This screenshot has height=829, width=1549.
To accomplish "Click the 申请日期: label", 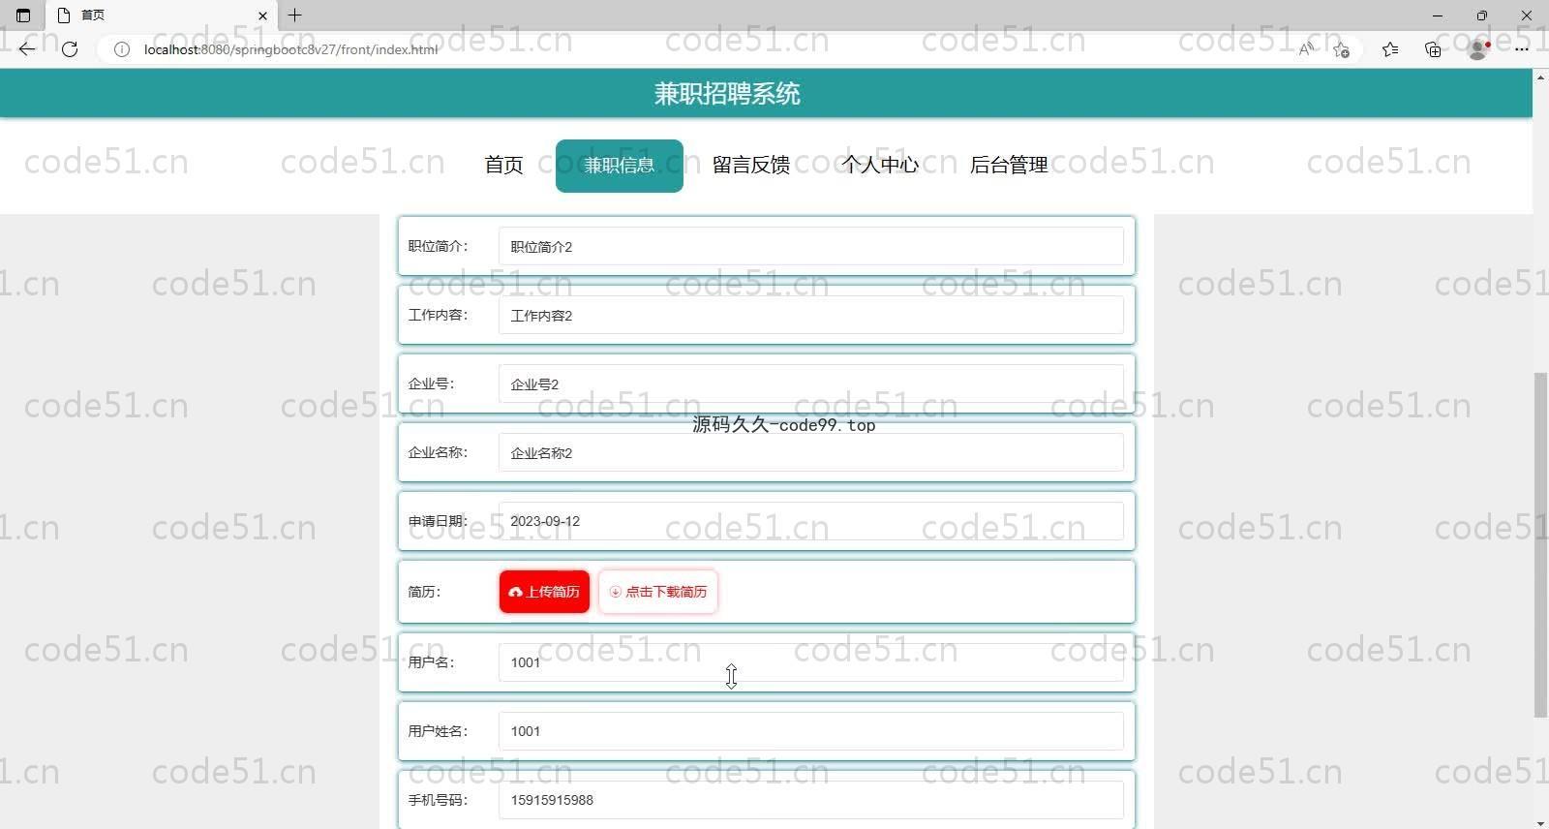I will click(x=438, y=521).
